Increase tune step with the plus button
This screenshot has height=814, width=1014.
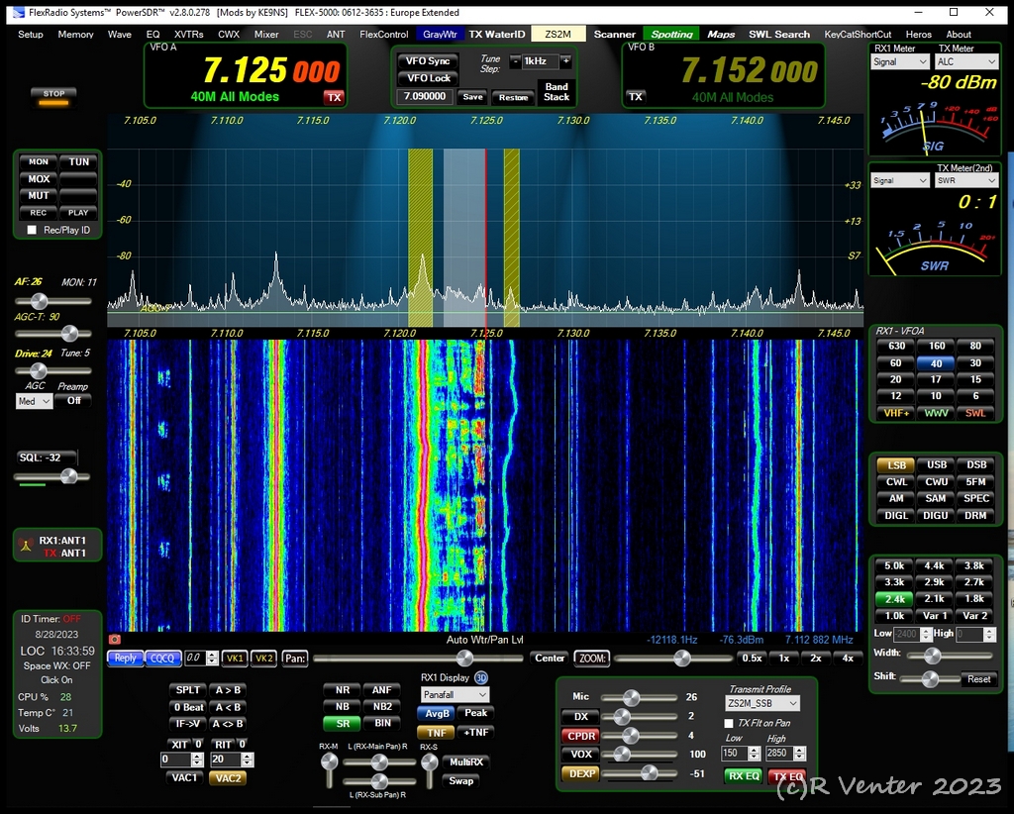click(x=565, y=61)
